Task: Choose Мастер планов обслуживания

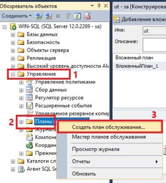Action: 109,137
